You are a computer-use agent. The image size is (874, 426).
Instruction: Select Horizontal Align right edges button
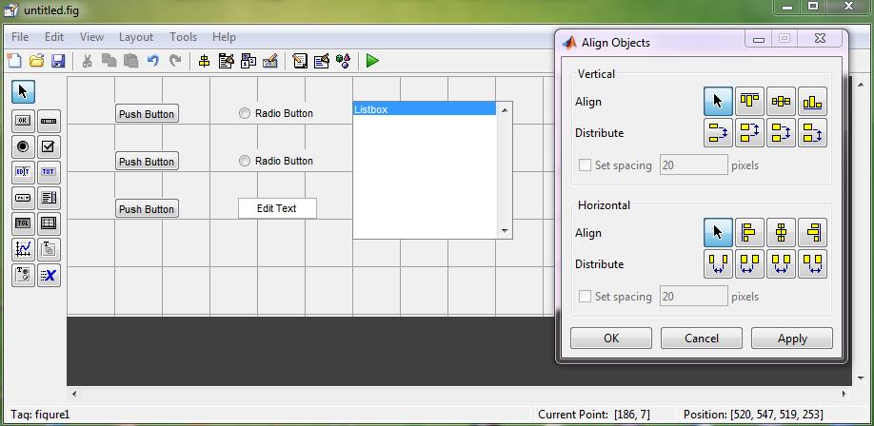tap(812, 232)
